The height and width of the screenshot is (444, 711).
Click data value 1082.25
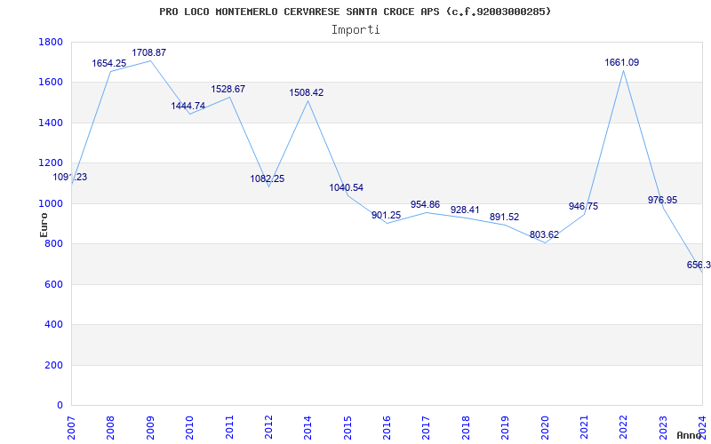[268, 179]
